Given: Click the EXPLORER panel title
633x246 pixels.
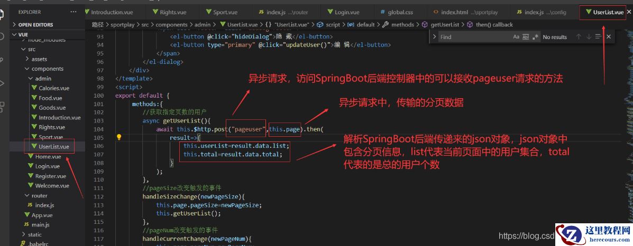Looking at the screenshot, I should click(30, 12).
